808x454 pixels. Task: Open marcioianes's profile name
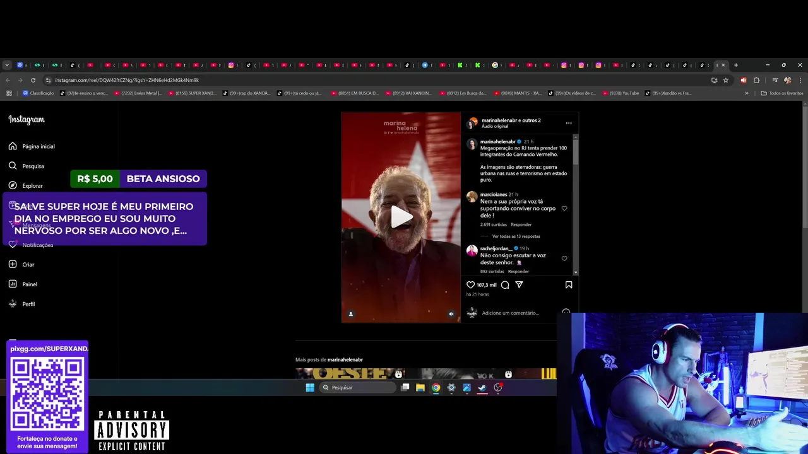pyautogui.click(x=494, y=195)
